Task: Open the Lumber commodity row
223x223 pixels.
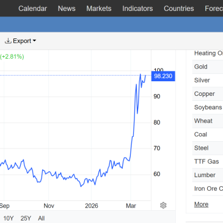Action: 208,175
